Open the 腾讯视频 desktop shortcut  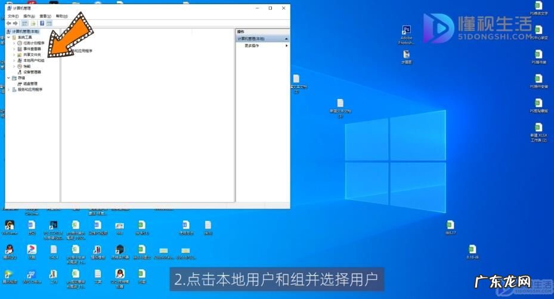click(x=10, y=277)
